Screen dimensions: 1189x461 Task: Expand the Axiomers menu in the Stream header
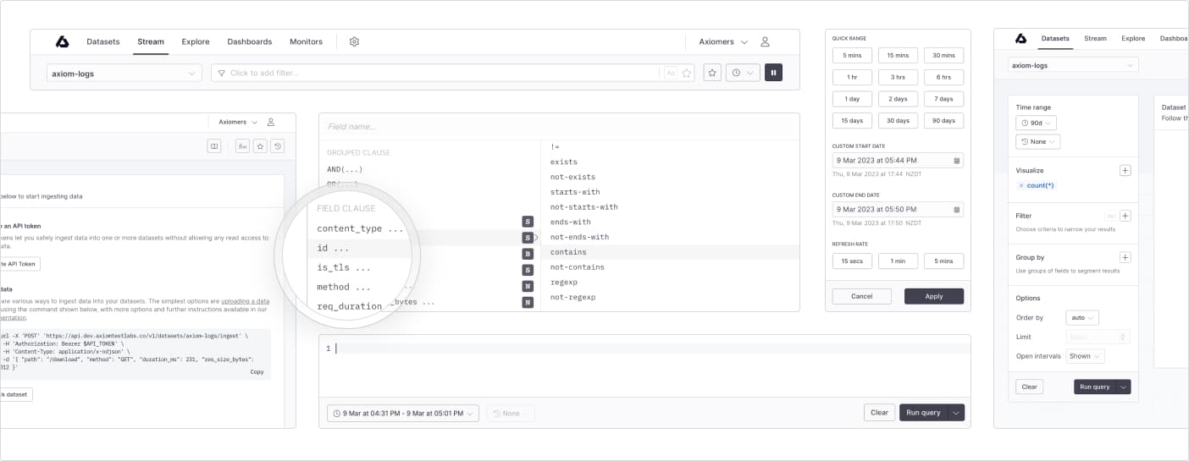click(x=723, y=41)
